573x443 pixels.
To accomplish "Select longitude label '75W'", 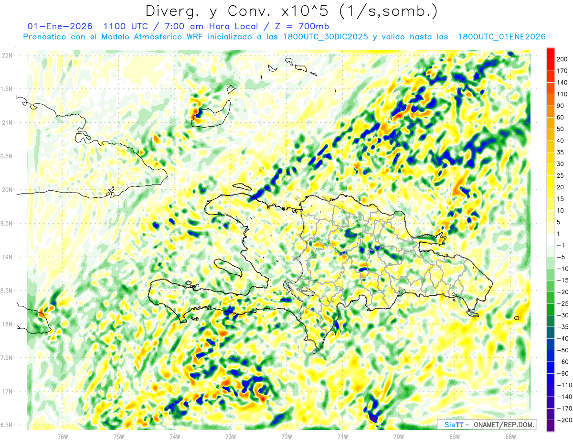I will click(119, 436).
